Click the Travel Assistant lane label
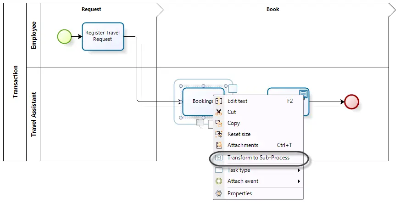400x204 pixels. (33, 114)
